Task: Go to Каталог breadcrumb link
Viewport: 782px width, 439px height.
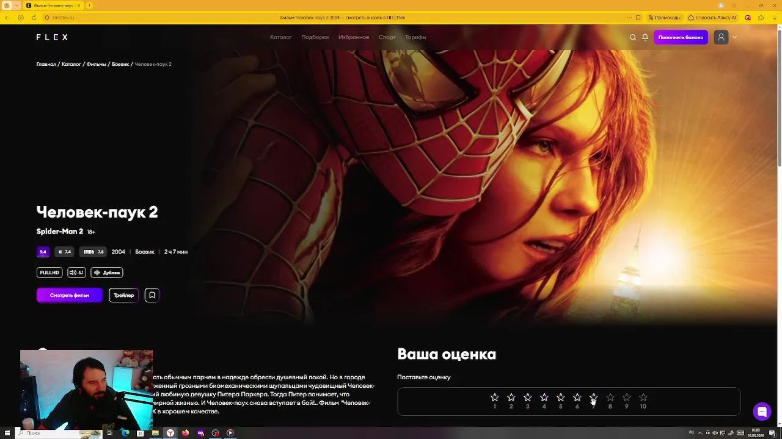Action: [71, 64]
